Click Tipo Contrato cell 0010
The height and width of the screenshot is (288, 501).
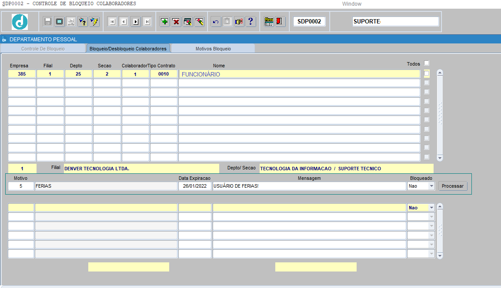click(164, 74)
